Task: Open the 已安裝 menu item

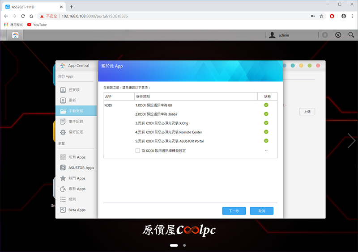Action: coord(76,90)
